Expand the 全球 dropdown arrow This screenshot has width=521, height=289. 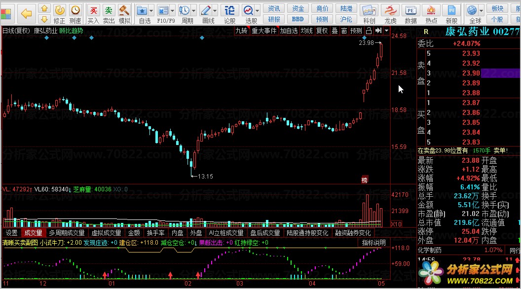[481, 11]
